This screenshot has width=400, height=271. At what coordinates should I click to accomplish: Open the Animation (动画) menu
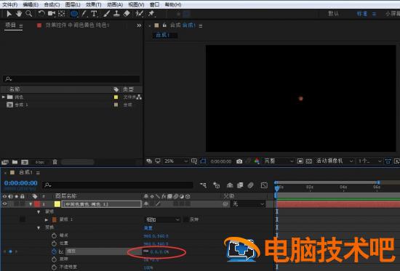(115, 4)
